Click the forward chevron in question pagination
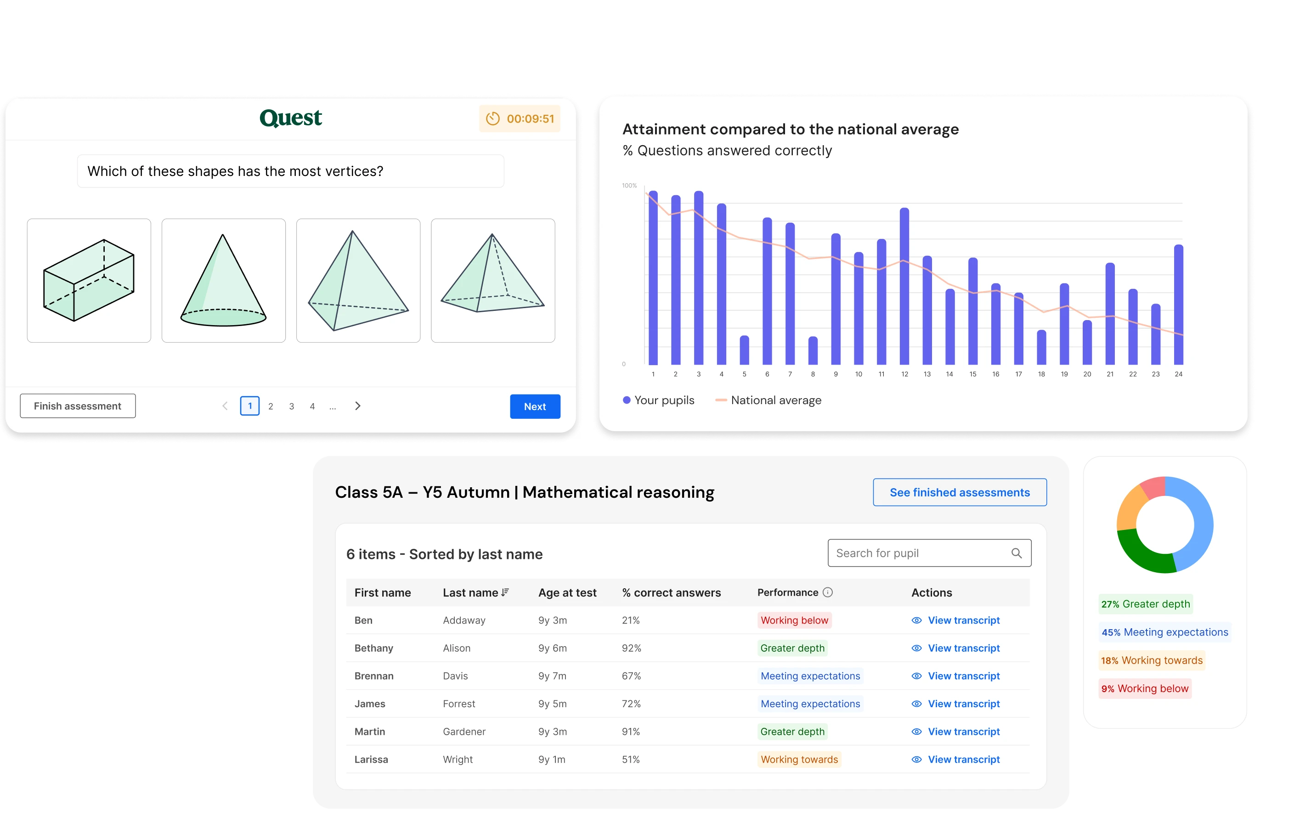 357,406
